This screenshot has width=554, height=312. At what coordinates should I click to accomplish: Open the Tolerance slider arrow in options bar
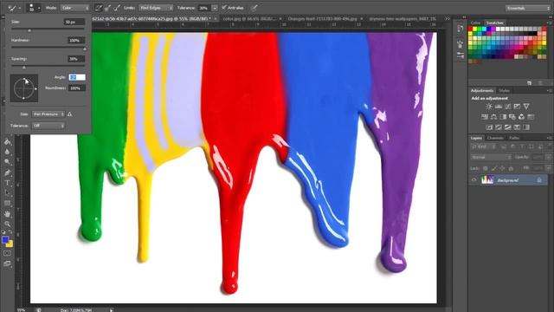pos(215,8)
